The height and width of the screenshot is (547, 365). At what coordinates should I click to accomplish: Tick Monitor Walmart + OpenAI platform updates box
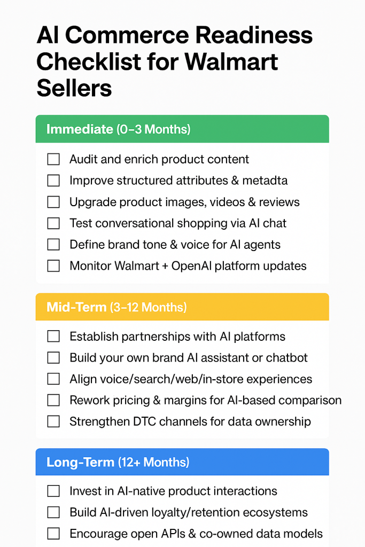click(x=53, y=265)
